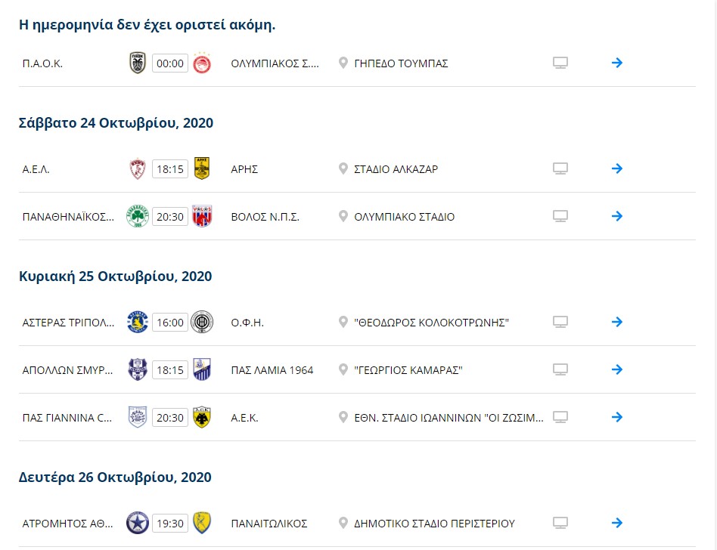Click the Α.Ε.Κ. yellow eagle crest
Image resolution: width=717 pixels, height=550 pixels.
click(202, 417)
